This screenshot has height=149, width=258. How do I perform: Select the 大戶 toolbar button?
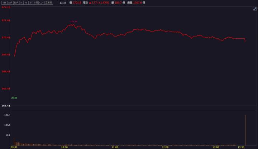point(10,3)
